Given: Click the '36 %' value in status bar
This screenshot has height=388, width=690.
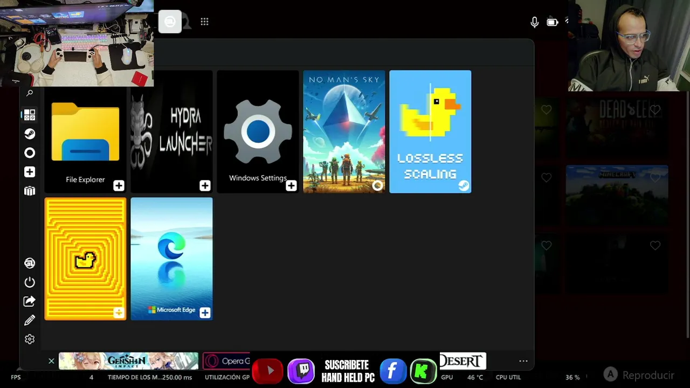Looking at the screenshot, I should click(572, 377).
